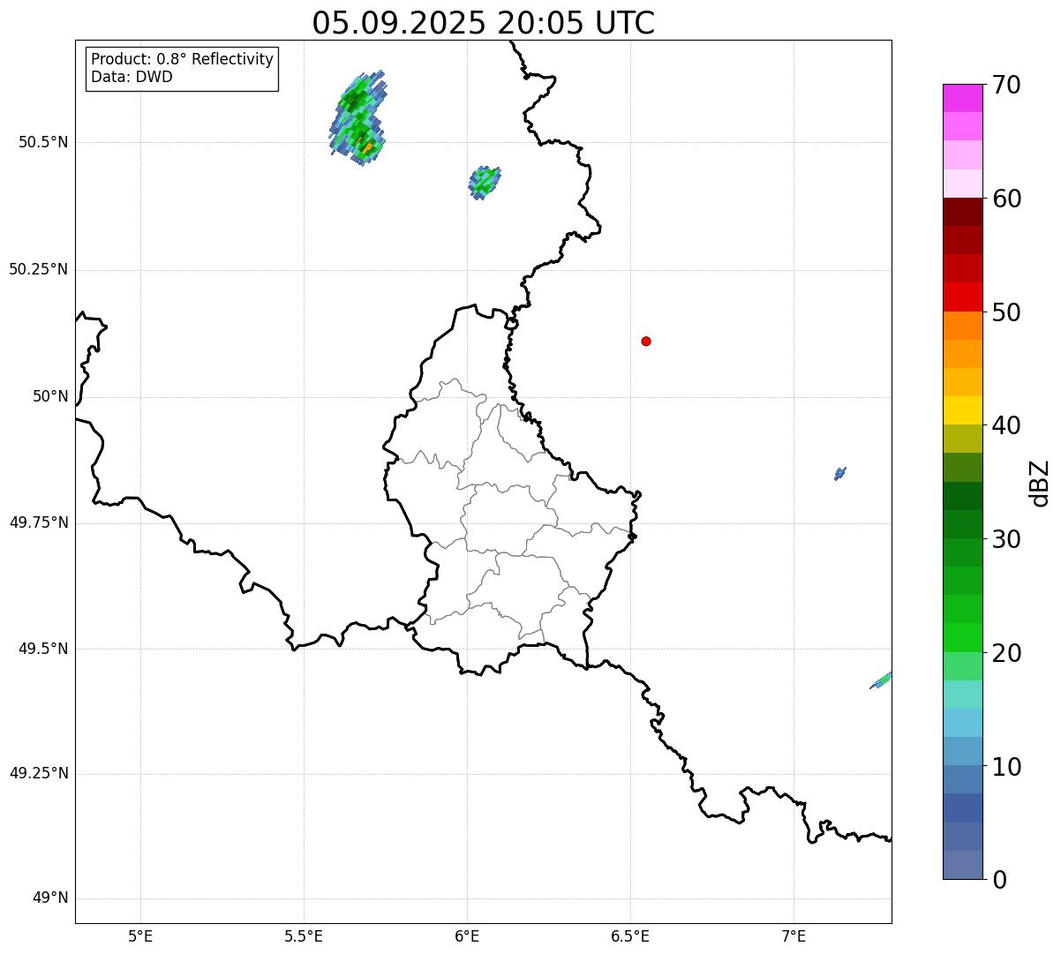1061x954 pixels.
Task: Click the bright red colorbar segment
Action: coord(962,297)
